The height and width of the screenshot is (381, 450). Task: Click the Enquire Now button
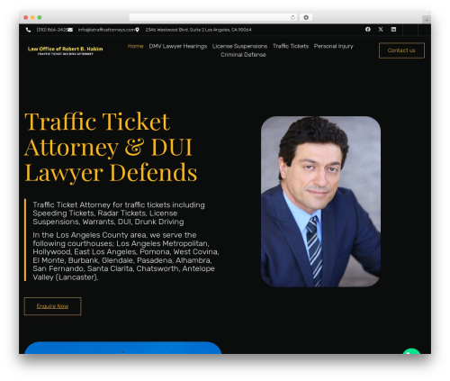coord(52,306)
